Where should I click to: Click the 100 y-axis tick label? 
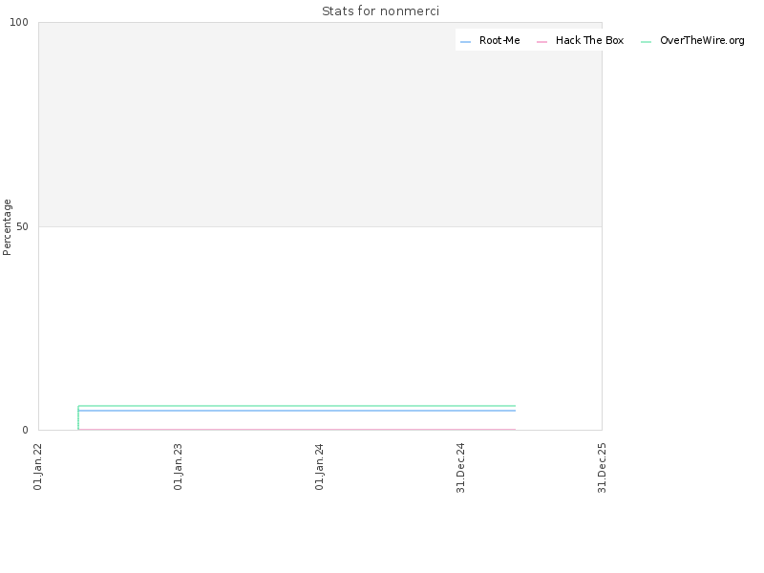19,22
